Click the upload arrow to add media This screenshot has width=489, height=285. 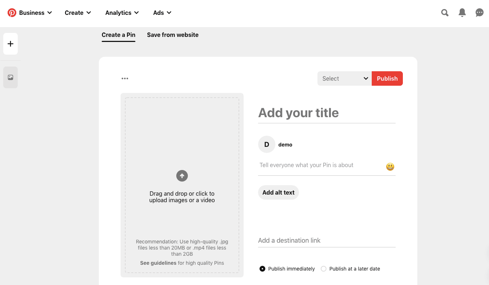182,176
